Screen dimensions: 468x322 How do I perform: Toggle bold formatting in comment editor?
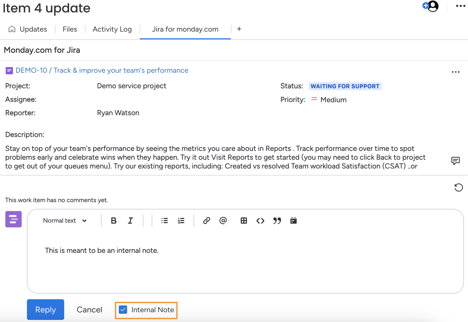point(114,221)
